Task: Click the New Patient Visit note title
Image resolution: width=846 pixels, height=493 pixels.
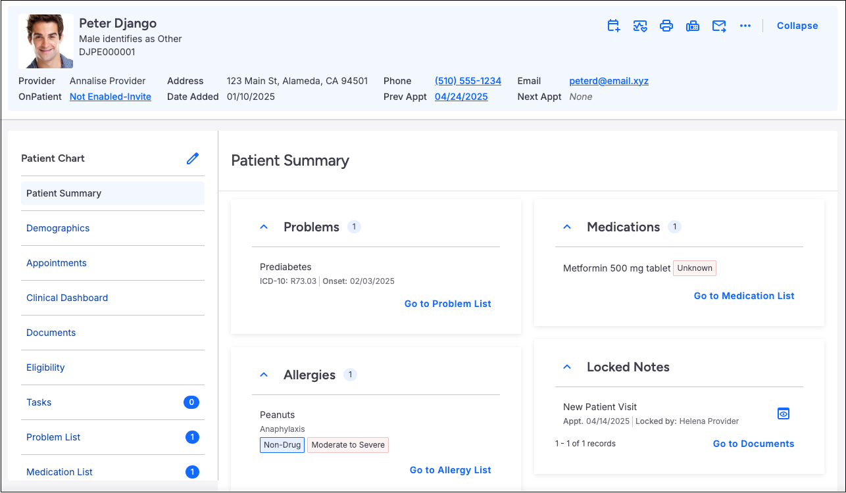Action: [600, 407]
